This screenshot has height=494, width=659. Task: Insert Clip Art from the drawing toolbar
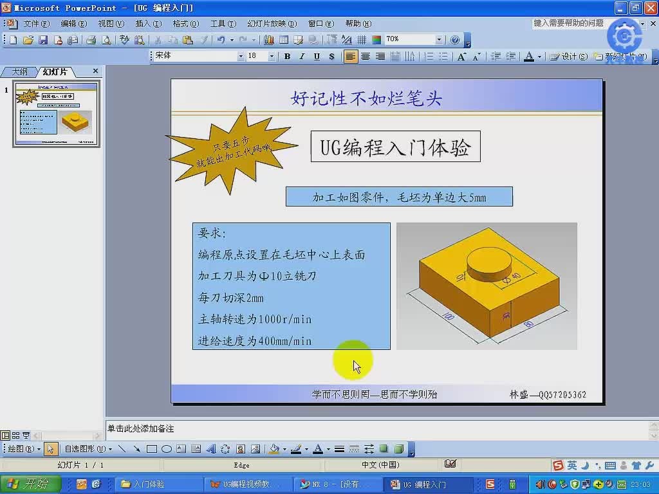click(x=241, y=449)
